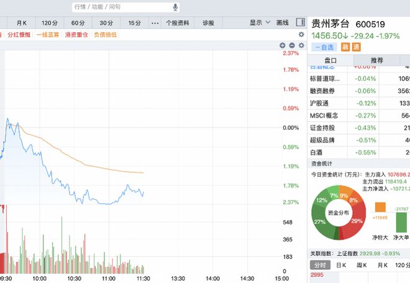Viewport: 410px width, 283px height.
Task: Click the microphone voice search icon
Action: point(176,7)
